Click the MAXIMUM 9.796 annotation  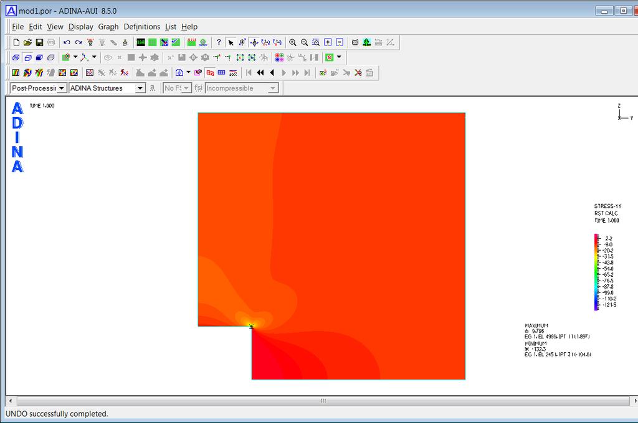[556, 331]
